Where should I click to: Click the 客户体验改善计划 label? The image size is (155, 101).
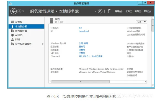point(135,47)
